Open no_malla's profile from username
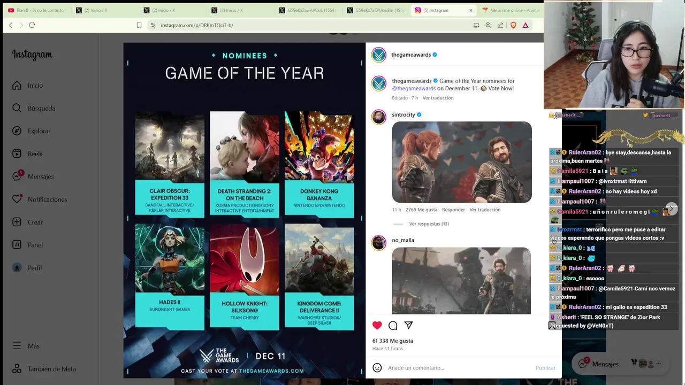Viewport: 685px width, 385px height. 403,240
